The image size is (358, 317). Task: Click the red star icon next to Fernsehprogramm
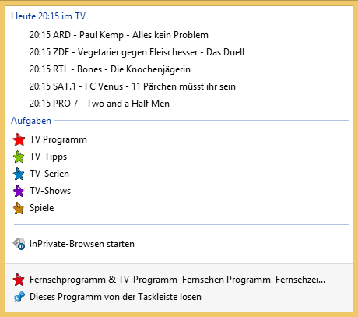click(x=19, y=280)
